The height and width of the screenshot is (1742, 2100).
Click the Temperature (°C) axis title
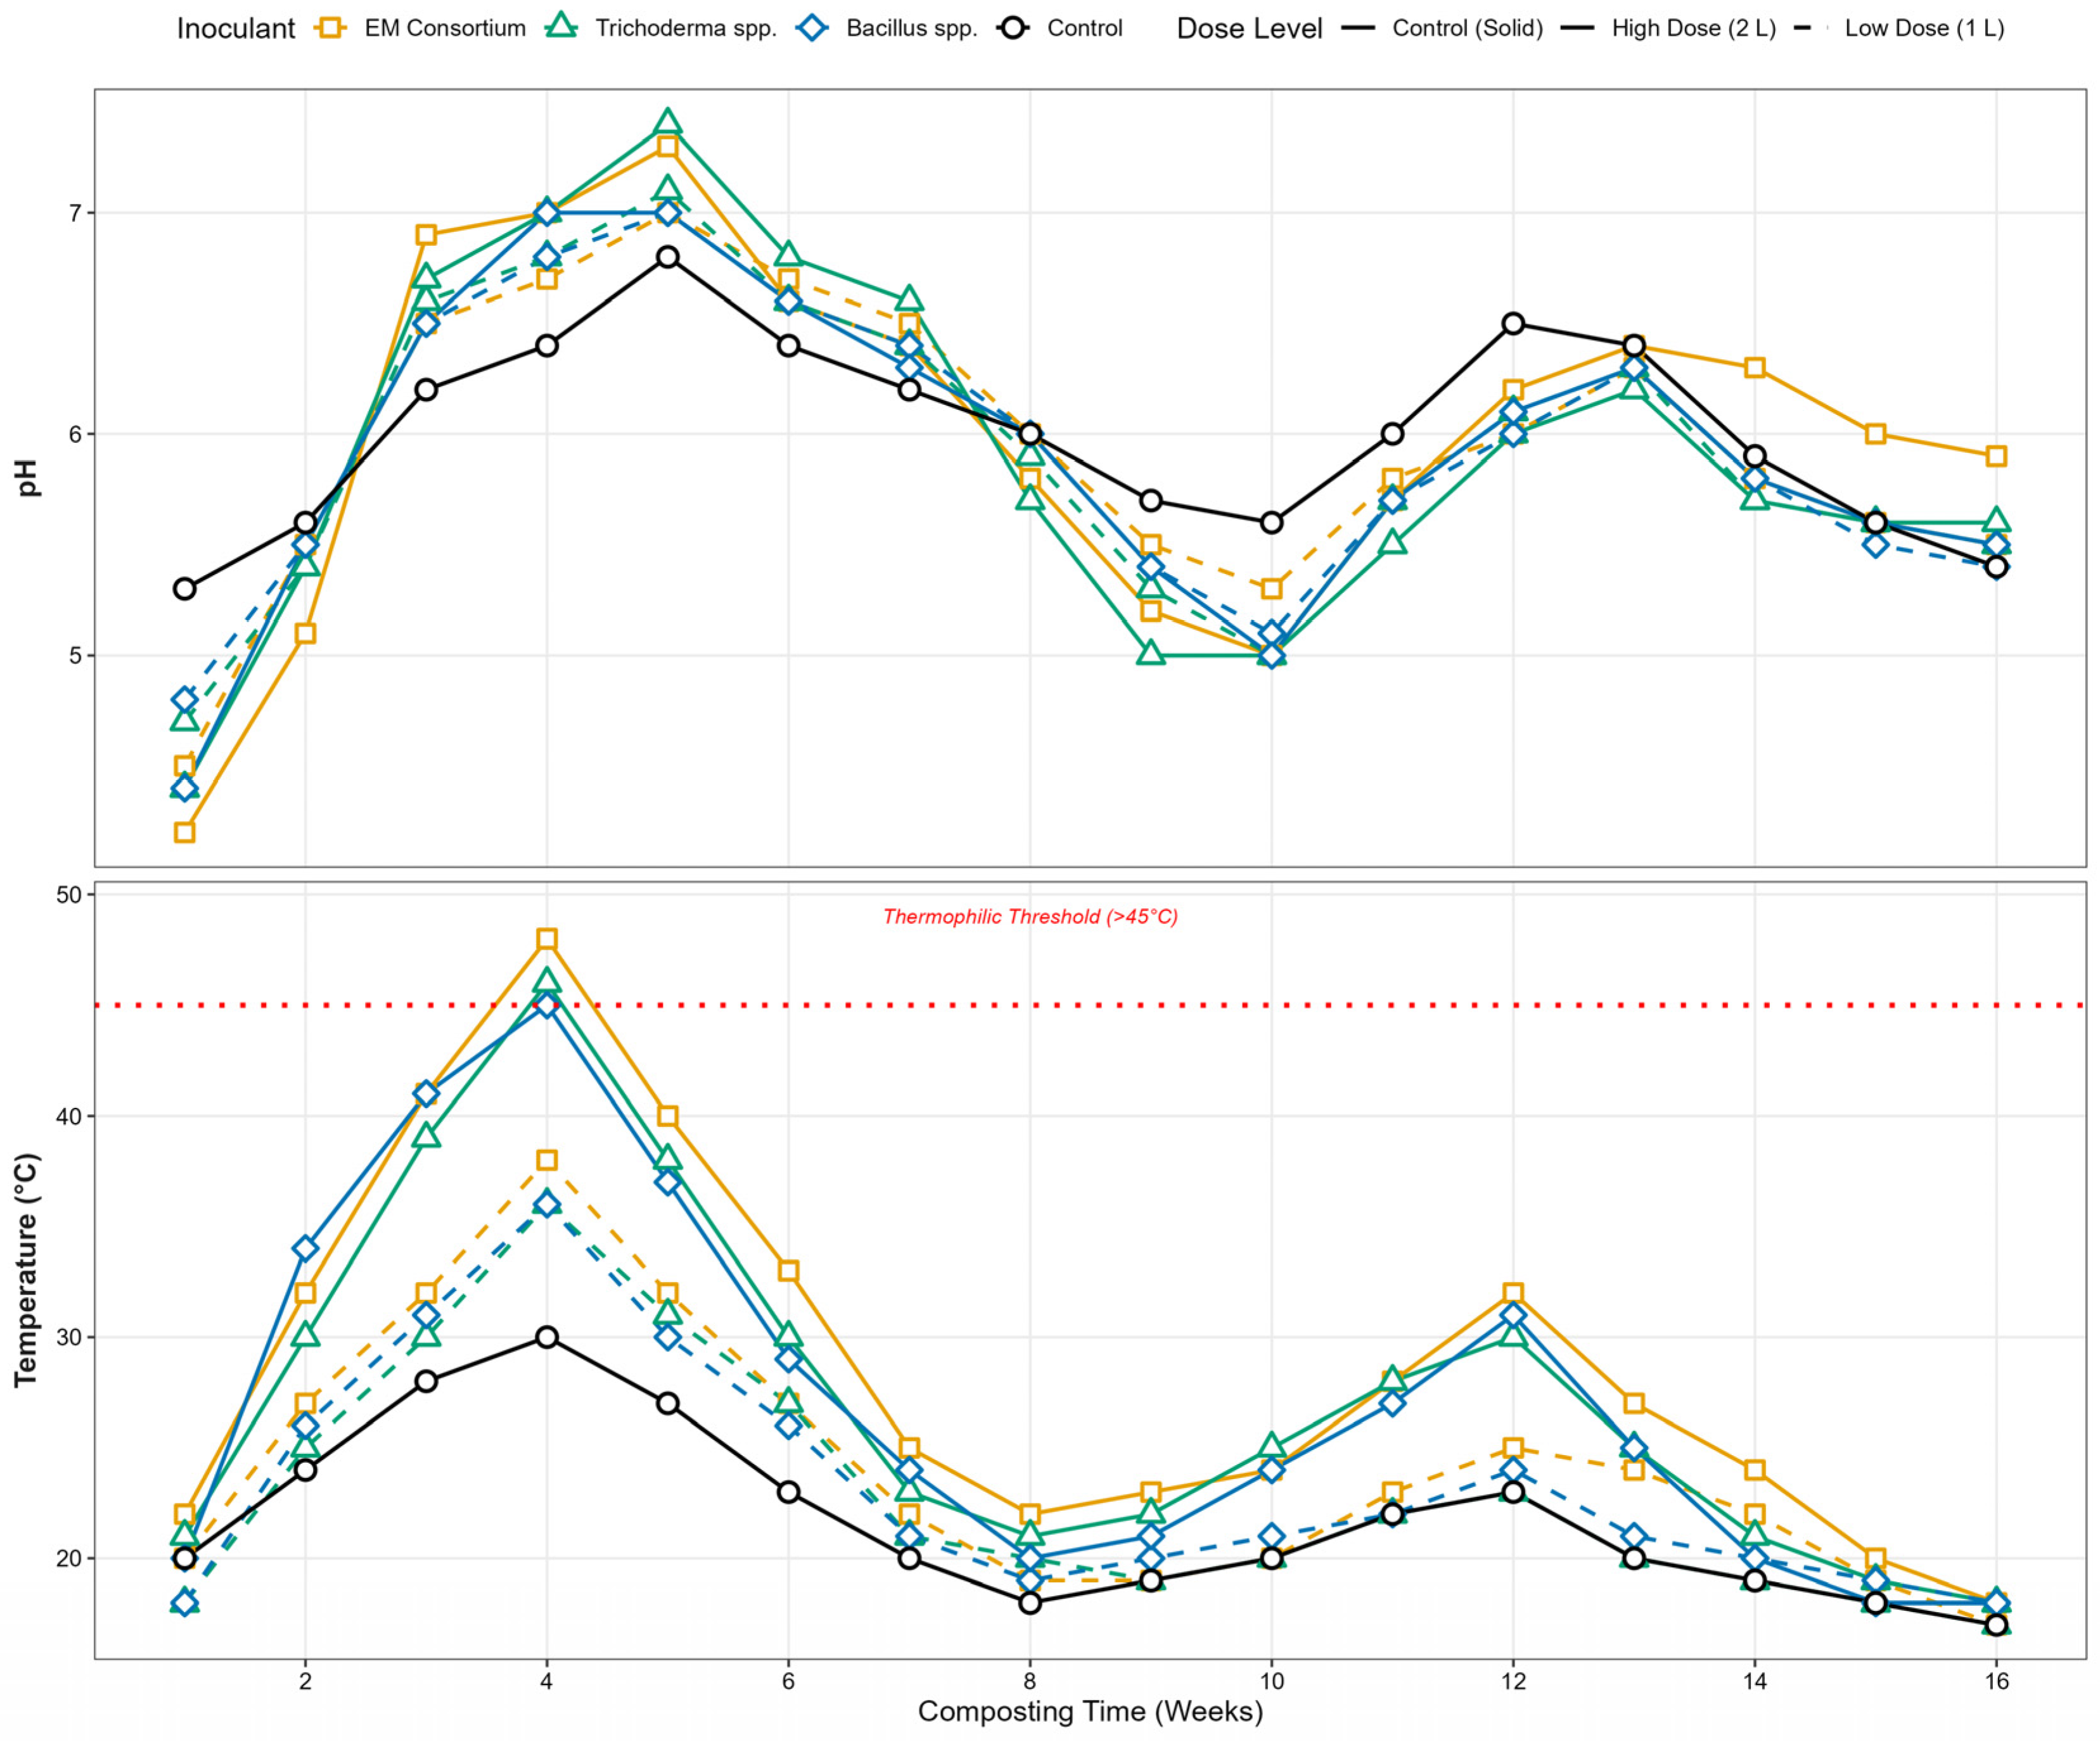point(26,1270)
